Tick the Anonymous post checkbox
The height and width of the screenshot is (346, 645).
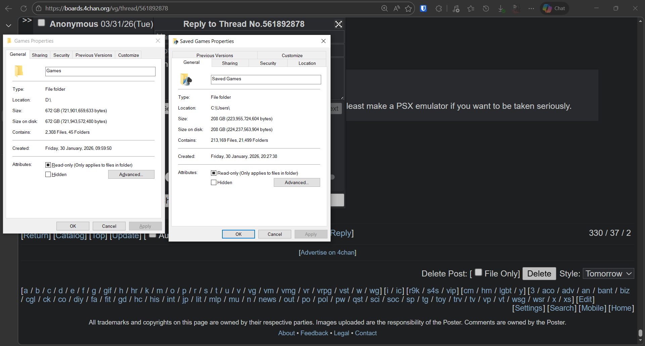pyautogui.click(x=42, y=23)
